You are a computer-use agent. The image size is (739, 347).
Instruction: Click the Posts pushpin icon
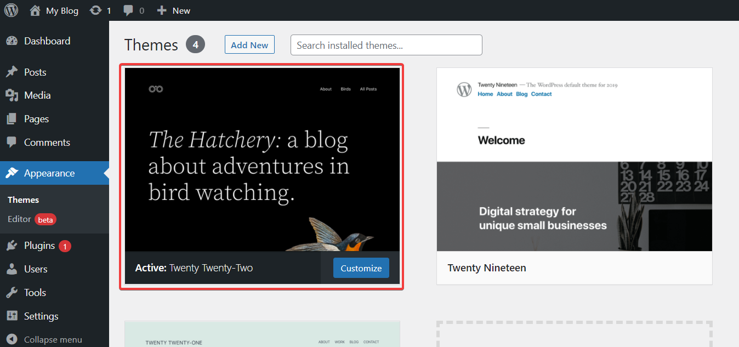[12, 72]
